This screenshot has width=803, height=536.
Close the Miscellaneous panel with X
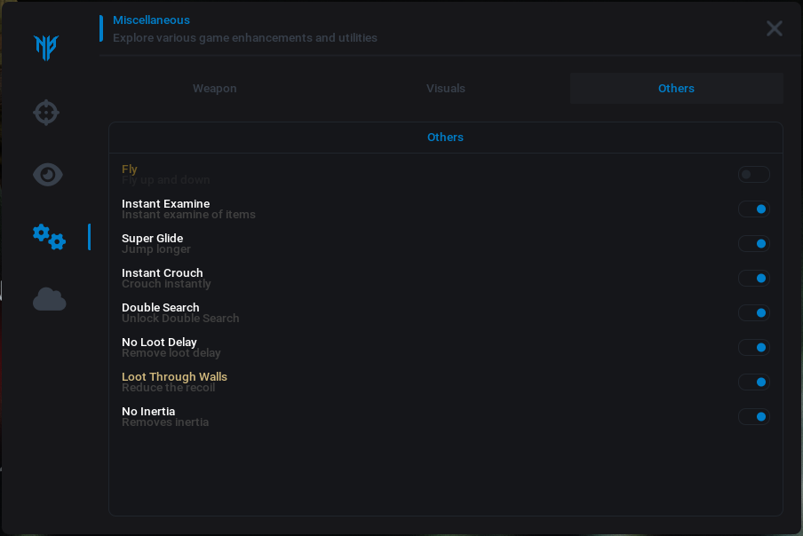pyautogui.click(x=775, y=28)
